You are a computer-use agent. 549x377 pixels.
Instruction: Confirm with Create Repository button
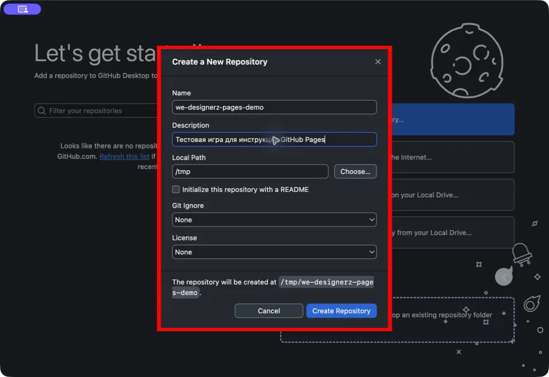[x=341, y=311]
